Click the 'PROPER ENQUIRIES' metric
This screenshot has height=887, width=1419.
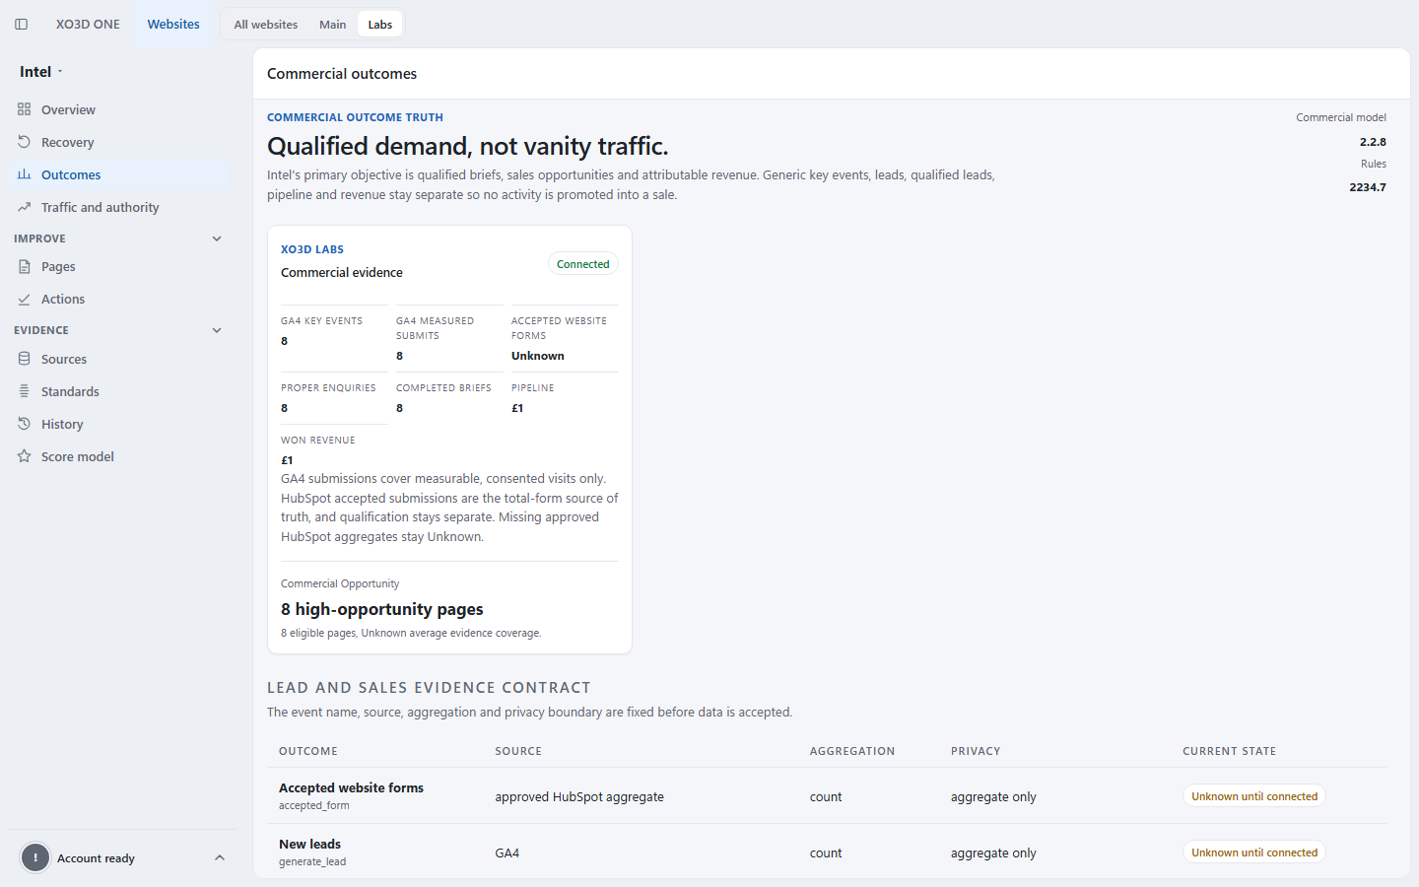335,398
